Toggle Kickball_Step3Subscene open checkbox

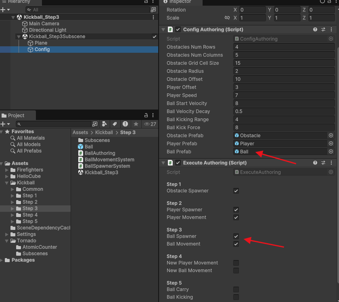154,37
